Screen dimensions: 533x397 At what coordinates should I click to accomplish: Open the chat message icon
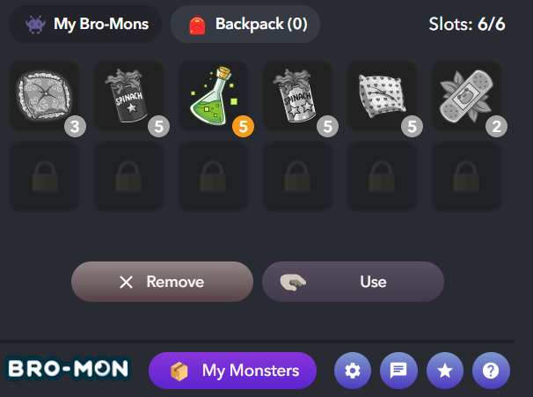(398, 371)
